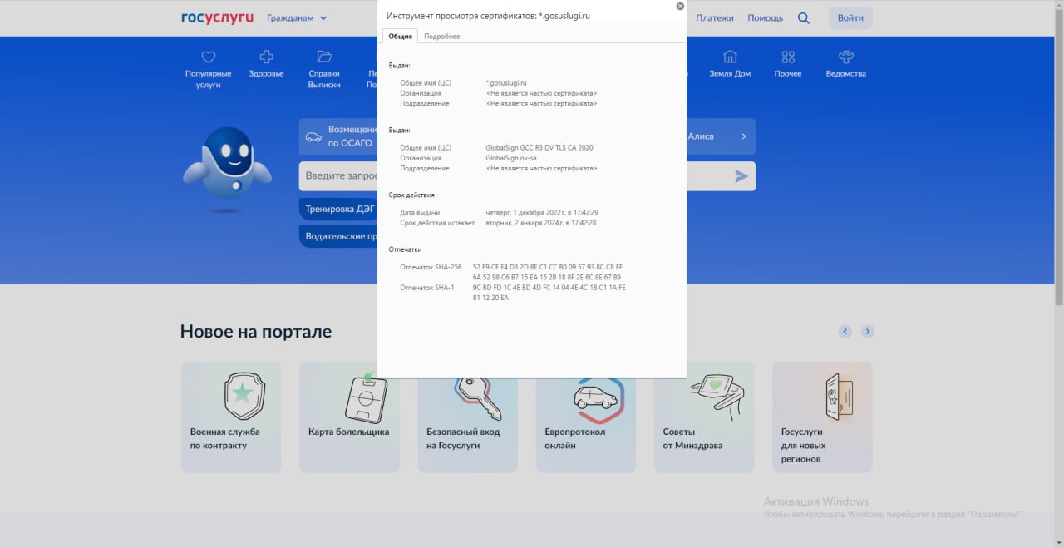Select the SHA-256 fingerprint starting 52 E9 CE
Image resolution: width=1064 pixels, height=548 pixels.
tap(548, 272)
